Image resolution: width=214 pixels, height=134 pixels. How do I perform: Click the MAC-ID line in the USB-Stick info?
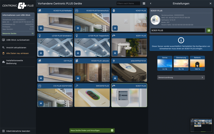[18, 22]
